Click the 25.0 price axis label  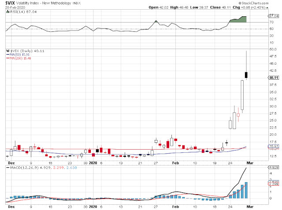273,120
